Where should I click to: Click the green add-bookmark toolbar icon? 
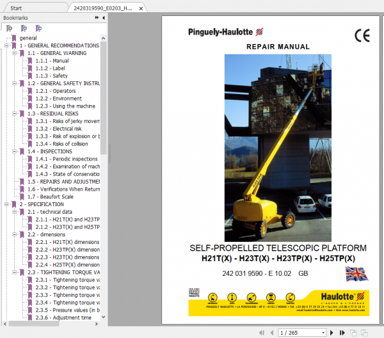tap(24, 28)
